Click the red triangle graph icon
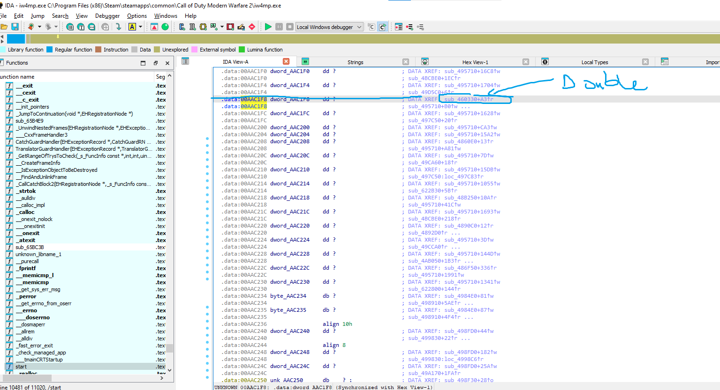The width and height of the screenshot is (720, 390). (154, 27)
